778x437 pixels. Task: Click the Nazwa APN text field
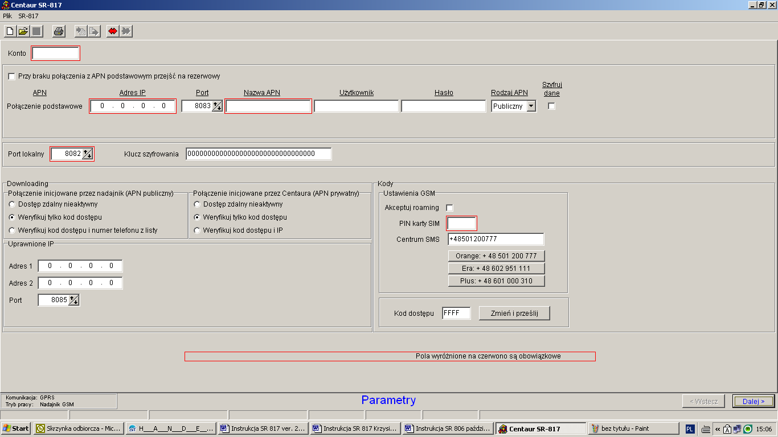pos(268,106)
